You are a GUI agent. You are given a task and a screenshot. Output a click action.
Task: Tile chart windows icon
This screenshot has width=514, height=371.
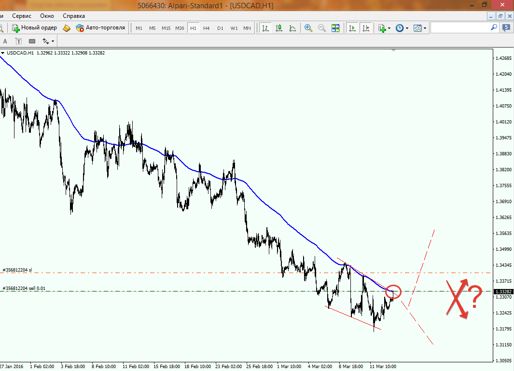(335, 28)
